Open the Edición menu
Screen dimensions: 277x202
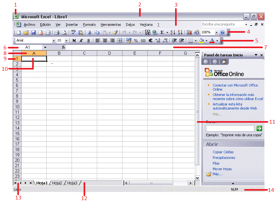coord(45,25)
